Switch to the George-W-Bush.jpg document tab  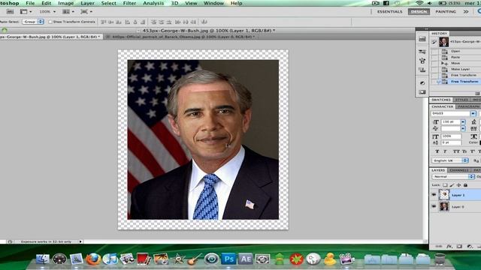(50, 37)
